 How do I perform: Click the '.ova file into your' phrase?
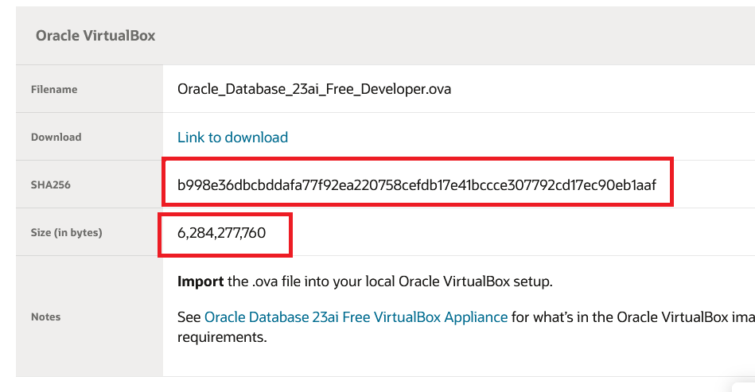307,281
